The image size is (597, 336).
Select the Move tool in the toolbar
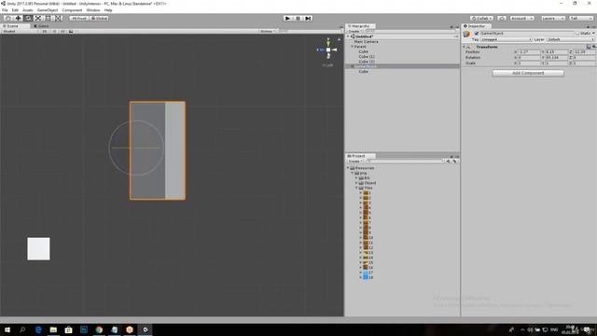click(18, 19)
